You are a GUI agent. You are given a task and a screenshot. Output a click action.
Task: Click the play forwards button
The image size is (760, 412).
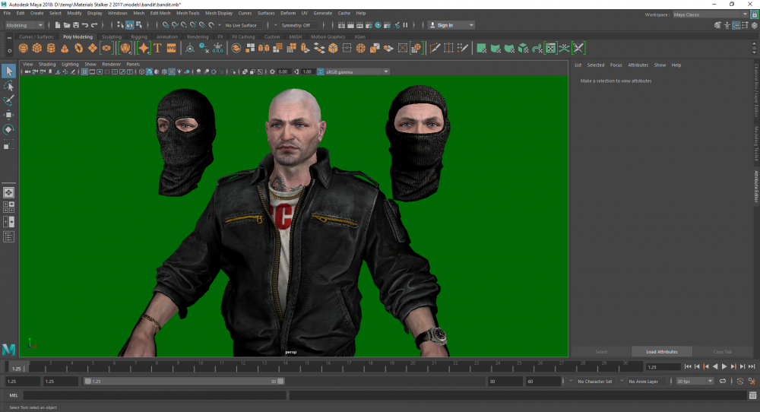[724, 367]
